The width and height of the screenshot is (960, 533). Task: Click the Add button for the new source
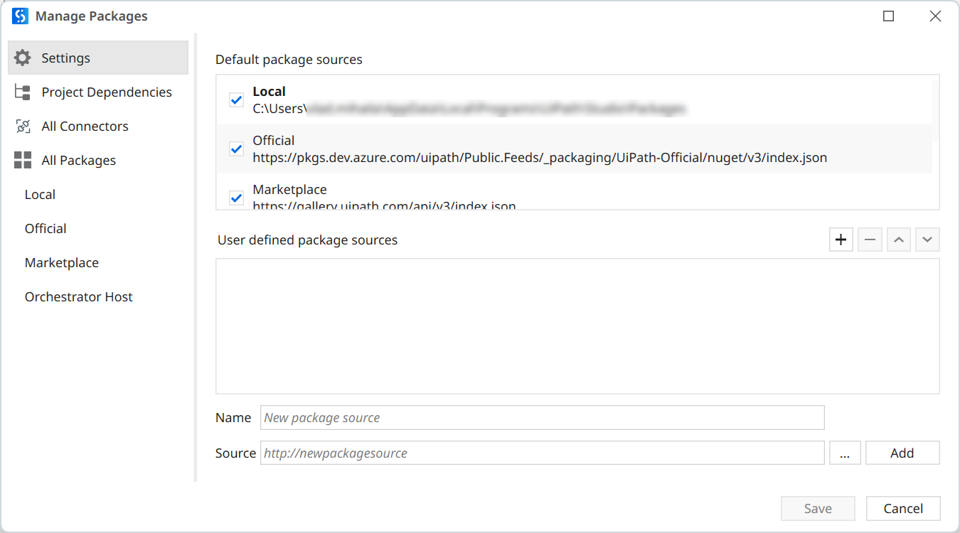(902, 453)
